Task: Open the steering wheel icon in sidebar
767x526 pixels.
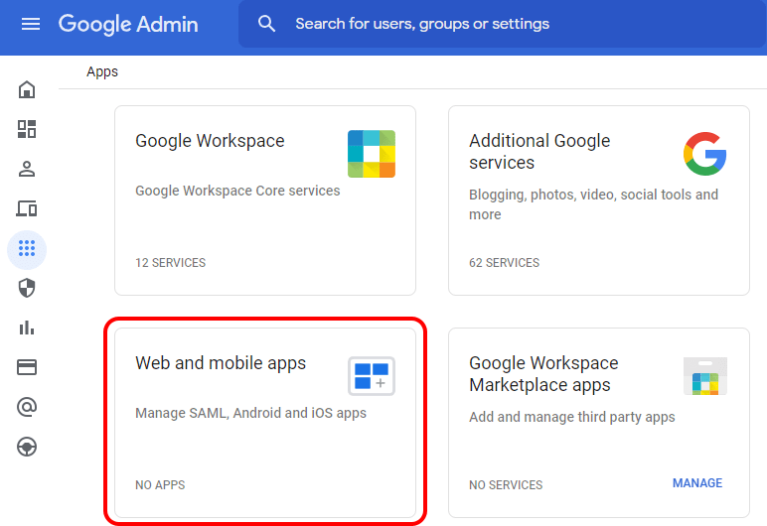Action: (27, 447)
